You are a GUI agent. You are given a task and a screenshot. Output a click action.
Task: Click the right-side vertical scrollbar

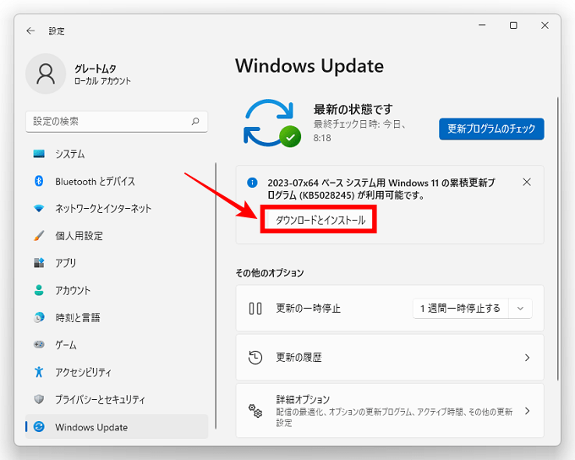coord(558,238)
